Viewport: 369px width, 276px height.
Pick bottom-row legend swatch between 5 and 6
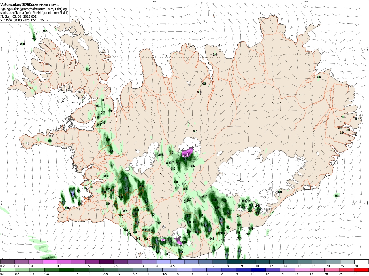(x=184, y=270)
